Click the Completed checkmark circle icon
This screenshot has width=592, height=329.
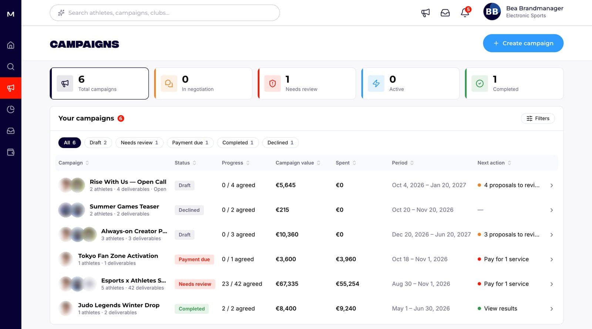click(x=480, y=84)
